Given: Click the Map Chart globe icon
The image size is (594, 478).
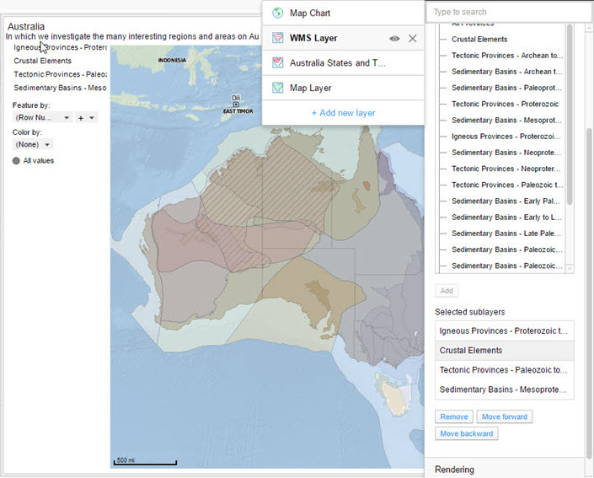Looking at the screenshot, I should pyautogui.click(x=278, y=13).
